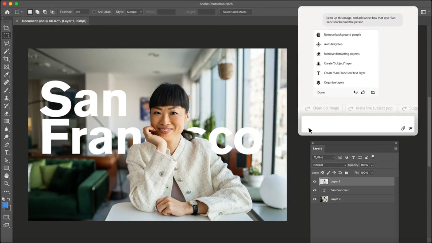432x243 pixels.
Task: Click the Clean up image suggestion button
Action: click(322, 108)
